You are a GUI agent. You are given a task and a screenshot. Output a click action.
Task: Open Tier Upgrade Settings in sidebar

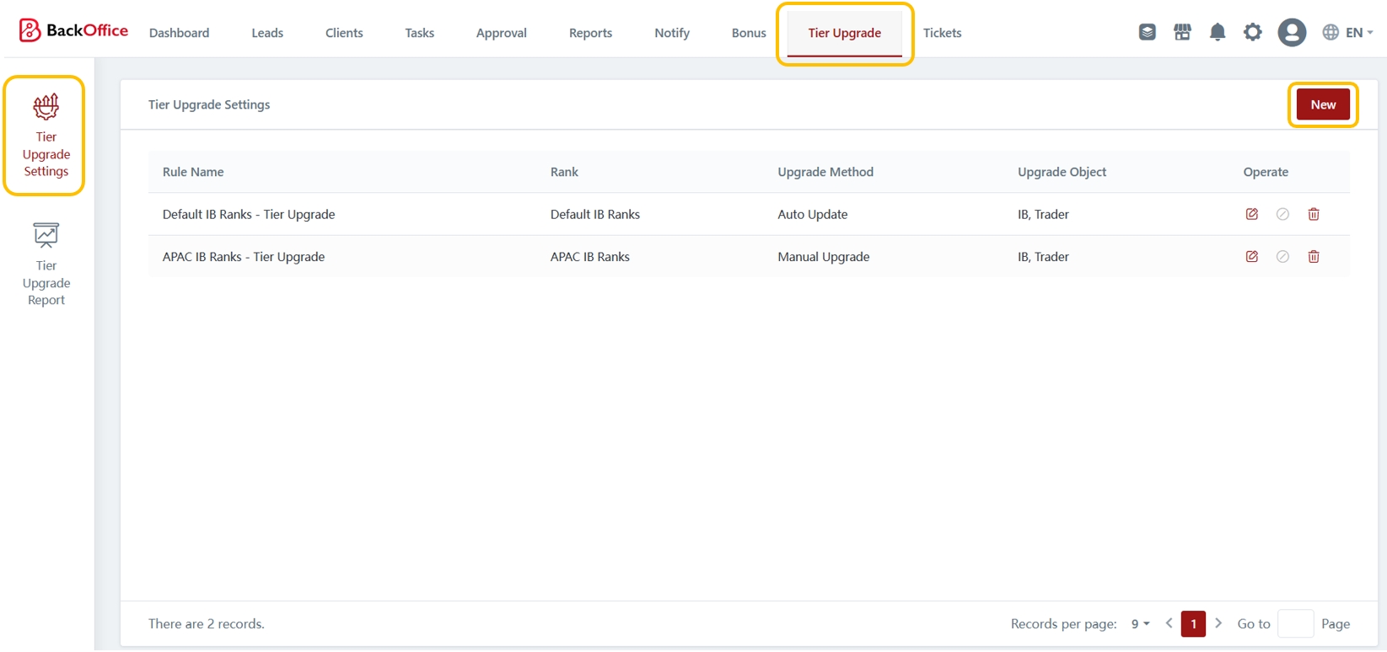click(46, 136)
